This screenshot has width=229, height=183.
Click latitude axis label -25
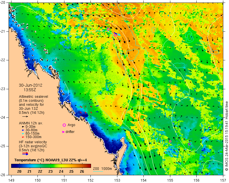[3, 146]
